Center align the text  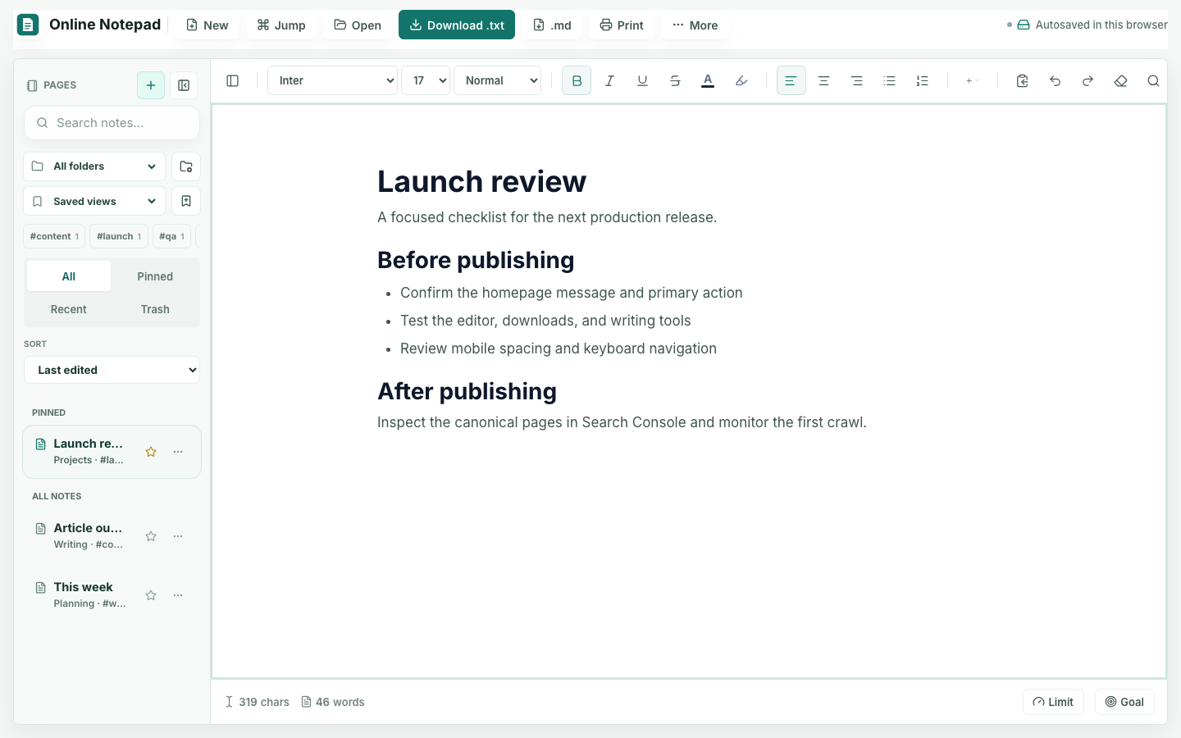(824, 80)
